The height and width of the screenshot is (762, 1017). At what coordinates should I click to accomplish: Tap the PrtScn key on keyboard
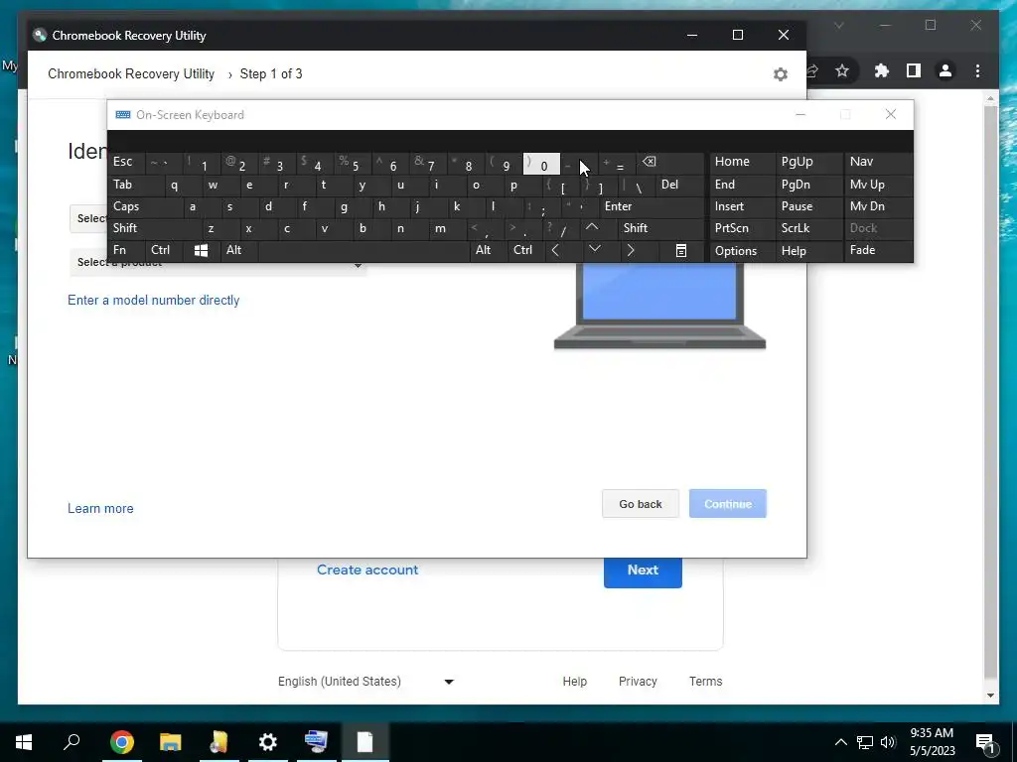tap(742, 228)
